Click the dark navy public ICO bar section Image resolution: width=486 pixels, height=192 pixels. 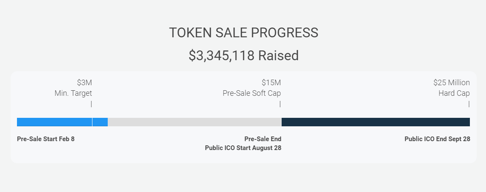click(x=375, y=122)
